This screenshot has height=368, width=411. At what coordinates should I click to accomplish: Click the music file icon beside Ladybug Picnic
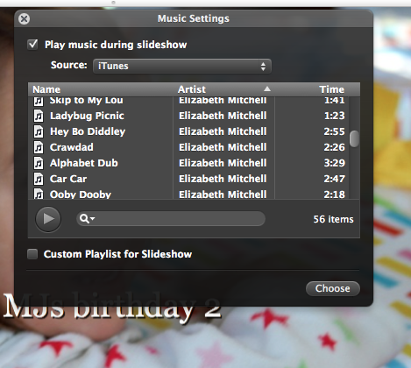pyautogui.click(x=39, y=116)
